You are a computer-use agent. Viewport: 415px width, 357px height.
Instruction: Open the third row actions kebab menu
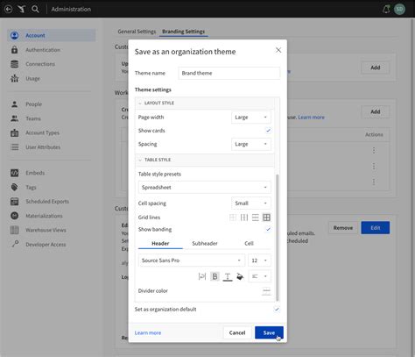pyautogui.click(x=374, y=182)
